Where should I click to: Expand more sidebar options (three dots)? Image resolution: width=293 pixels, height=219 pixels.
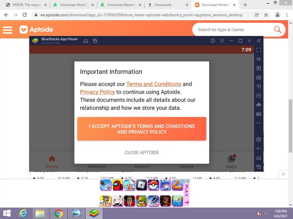click(x=259, y=123)
